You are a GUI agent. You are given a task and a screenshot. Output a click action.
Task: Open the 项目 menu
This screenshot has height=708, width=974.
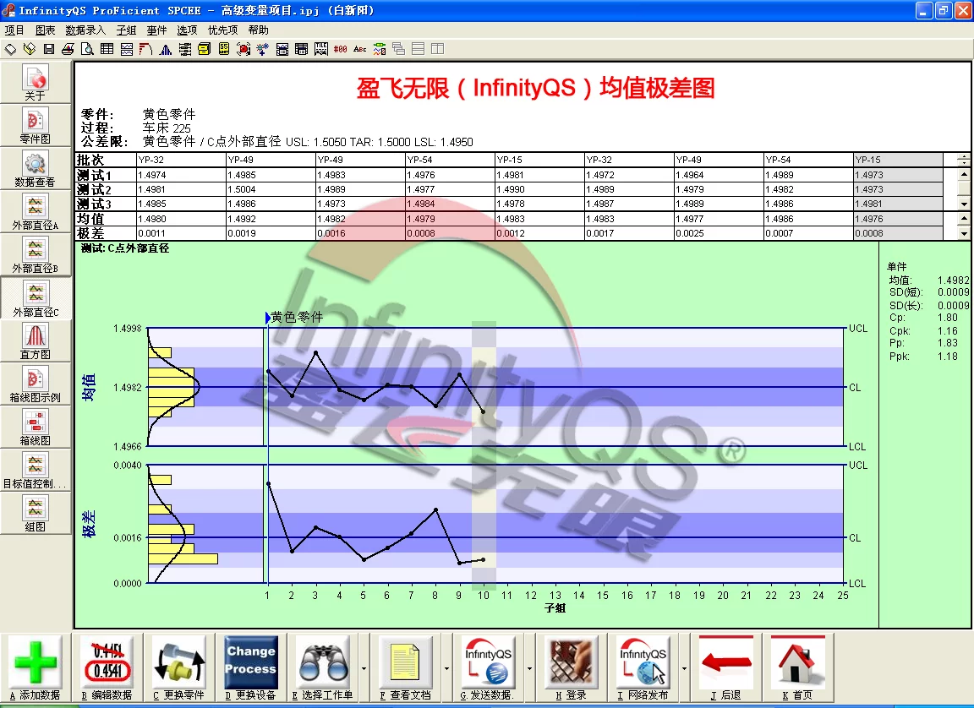tap(14, 30)
